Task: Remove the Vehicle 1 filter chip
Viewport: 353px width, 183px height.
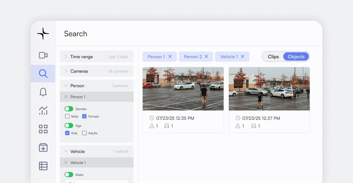Action: click(x=243, y=57)
